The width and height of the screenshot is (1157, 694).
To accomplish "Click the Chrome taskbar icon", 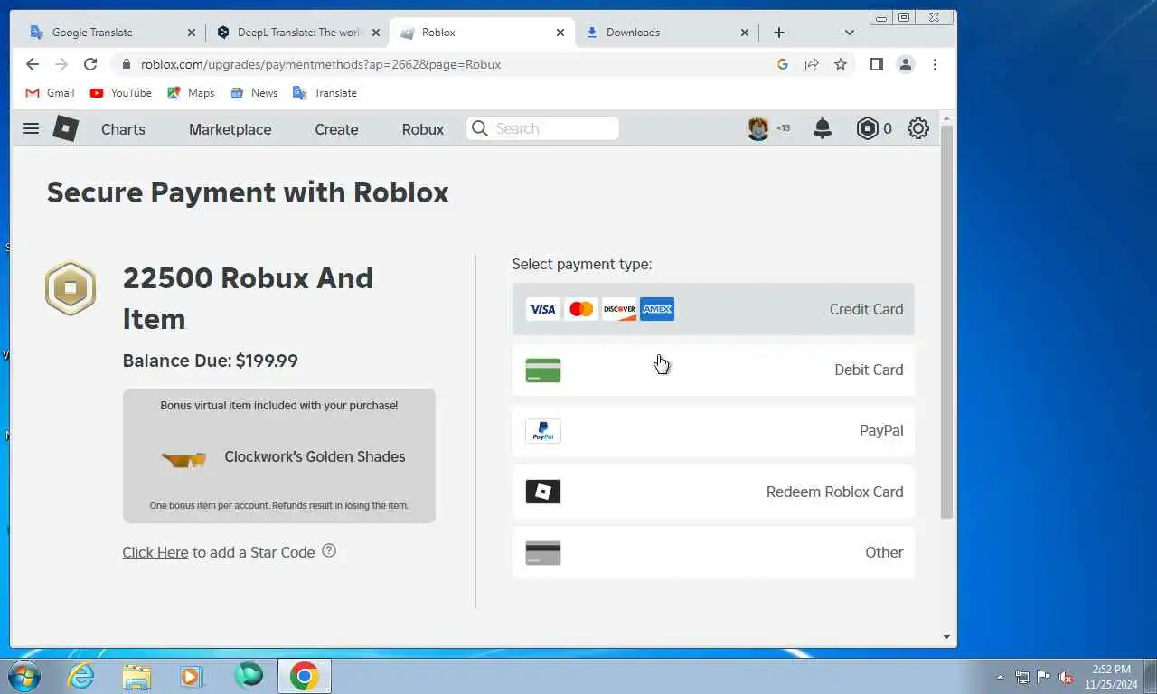I will pyautogui.click(x=305, y=676).
